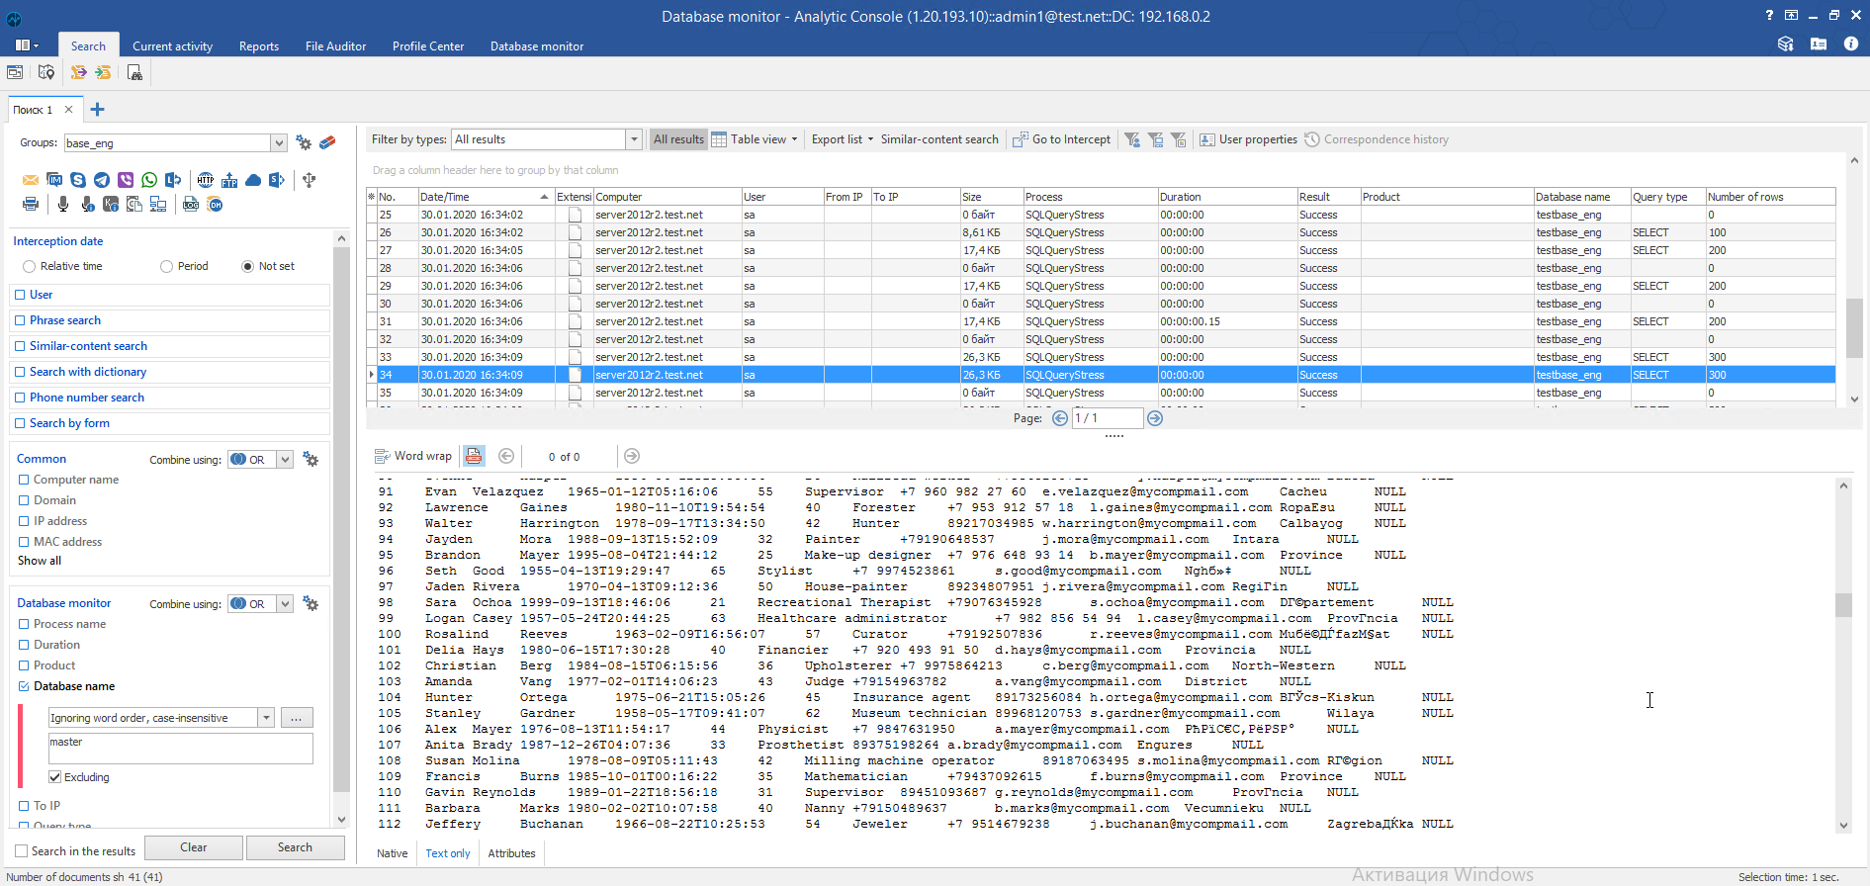This screenshot has height=886, width=1870.
Task: Select the Printer monitoring icon
Action: pyautogui.click(x=31, y=204)
